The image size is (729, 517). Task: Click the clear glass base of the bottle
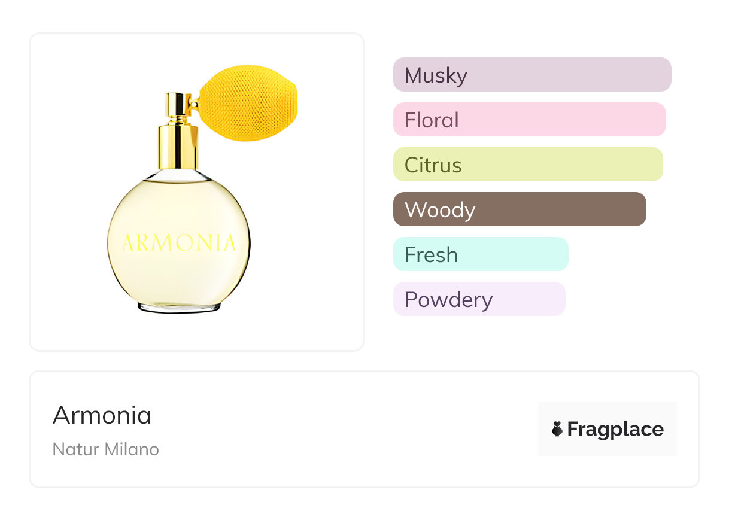178,307
